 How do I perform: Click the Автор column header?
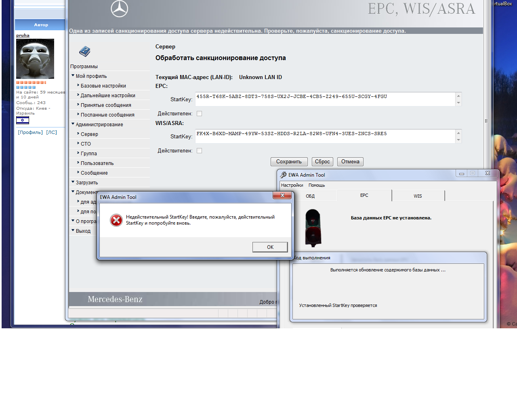40,25
